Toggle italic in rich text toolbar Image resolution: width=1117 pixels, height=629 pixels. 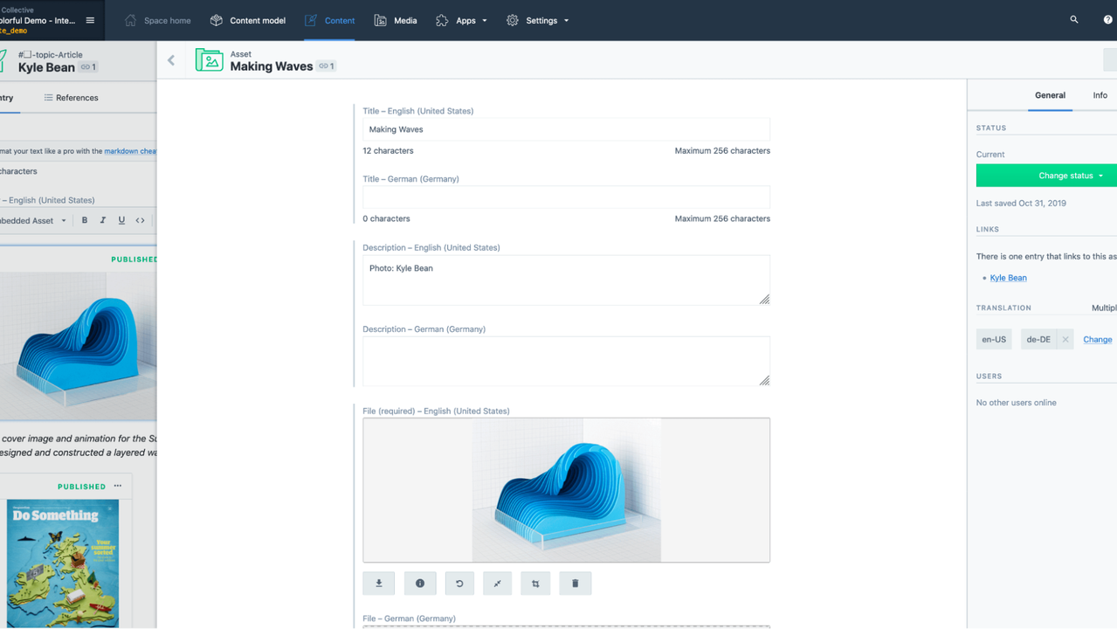point(103,220)
